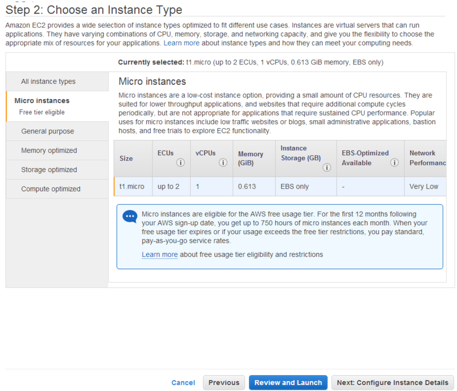Select the All instance types tab
This screenshot has width=457, height=391.
pos(48,82)
